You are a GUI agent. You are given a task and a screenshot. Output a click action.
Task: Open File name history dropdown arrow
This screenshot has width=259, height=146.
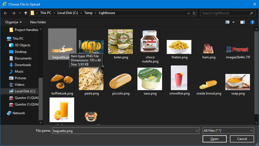coord(197,131)
